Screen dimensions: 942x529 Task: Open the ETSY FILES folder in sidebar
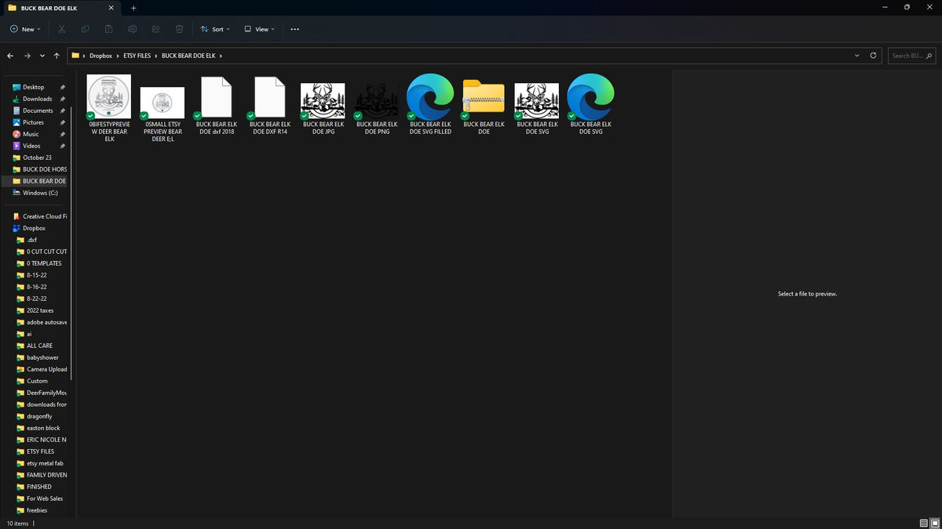(40, 451)
